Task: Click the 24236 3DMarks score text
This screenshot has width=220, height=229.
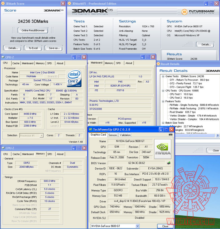Action: 33,21
